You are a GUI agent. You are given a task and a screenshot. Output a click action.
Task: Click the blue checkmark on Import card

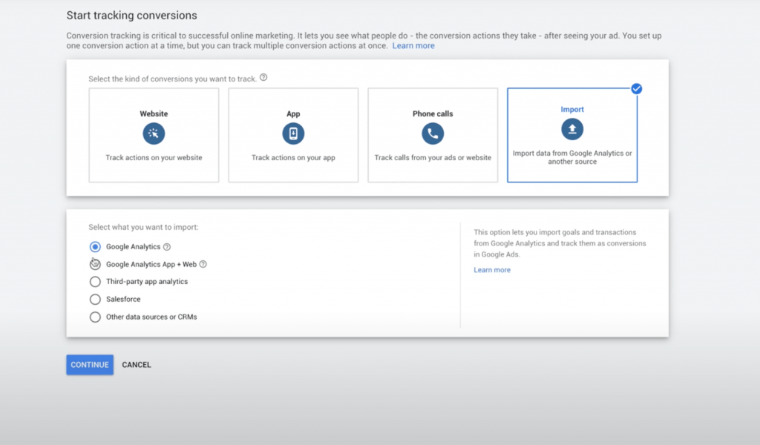636,89
